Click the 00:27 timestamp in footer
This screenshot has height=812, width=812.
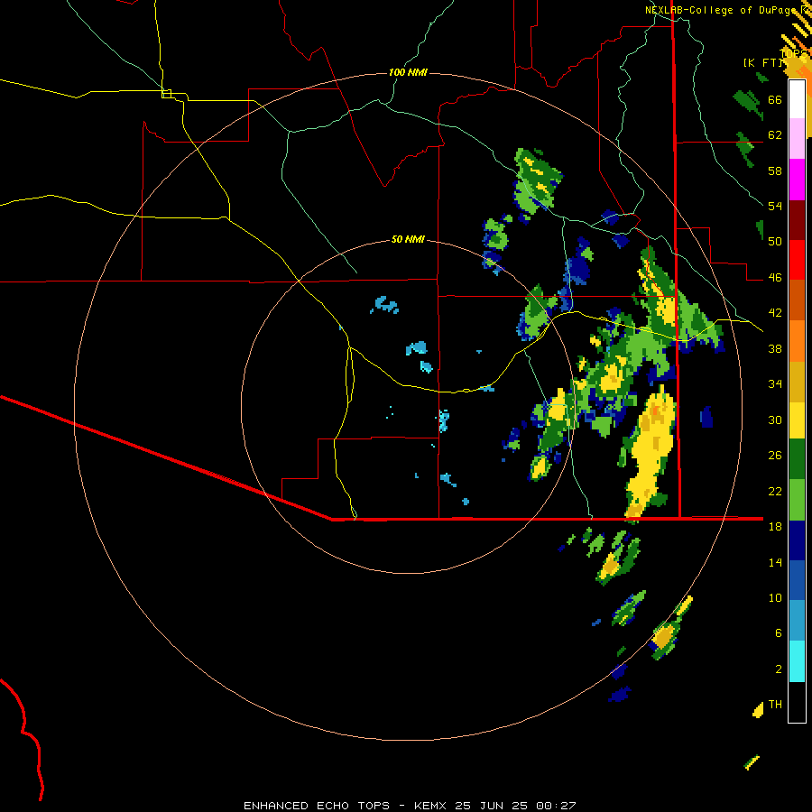point(556,806)
